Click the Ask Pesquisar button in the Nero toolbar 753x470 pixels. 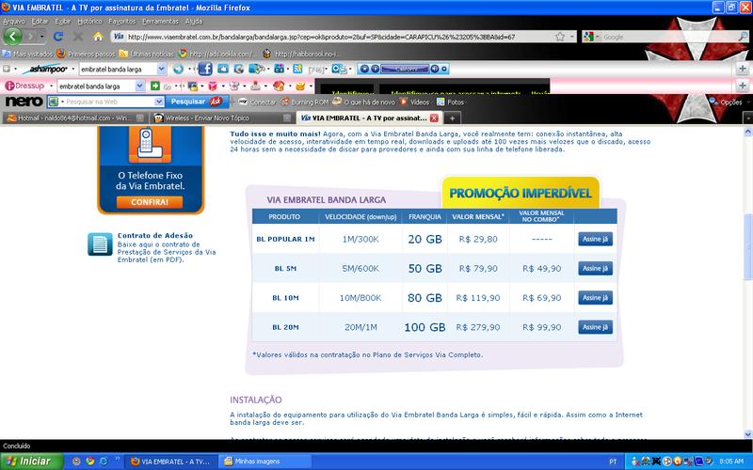click(197, 102)
